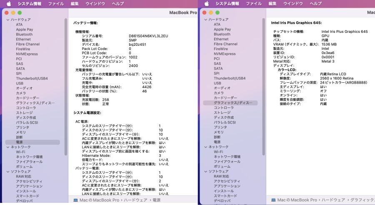Screen dimensions: 375x205
Task: Collapse ハードウェア section in right window
Action: (x=206, y=19)
